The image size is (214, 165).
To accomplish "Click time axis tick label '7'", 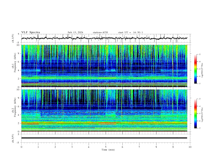I will (139, 147).
